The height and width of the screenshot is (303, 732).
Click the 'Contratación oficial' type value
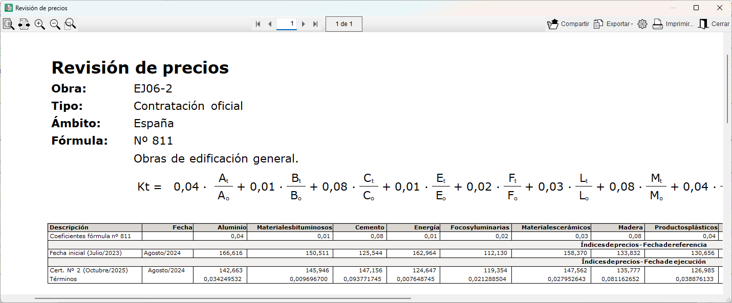[x=188, y=106]
